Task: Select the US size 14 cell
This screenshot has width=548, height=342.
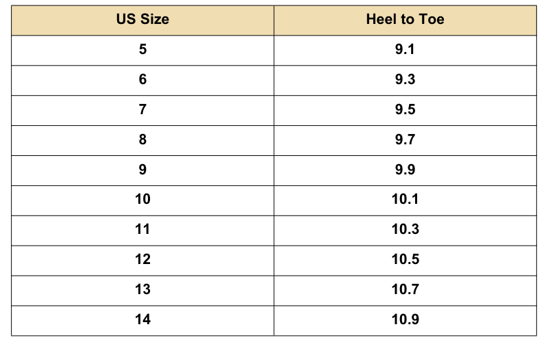Action: [142, 319]
